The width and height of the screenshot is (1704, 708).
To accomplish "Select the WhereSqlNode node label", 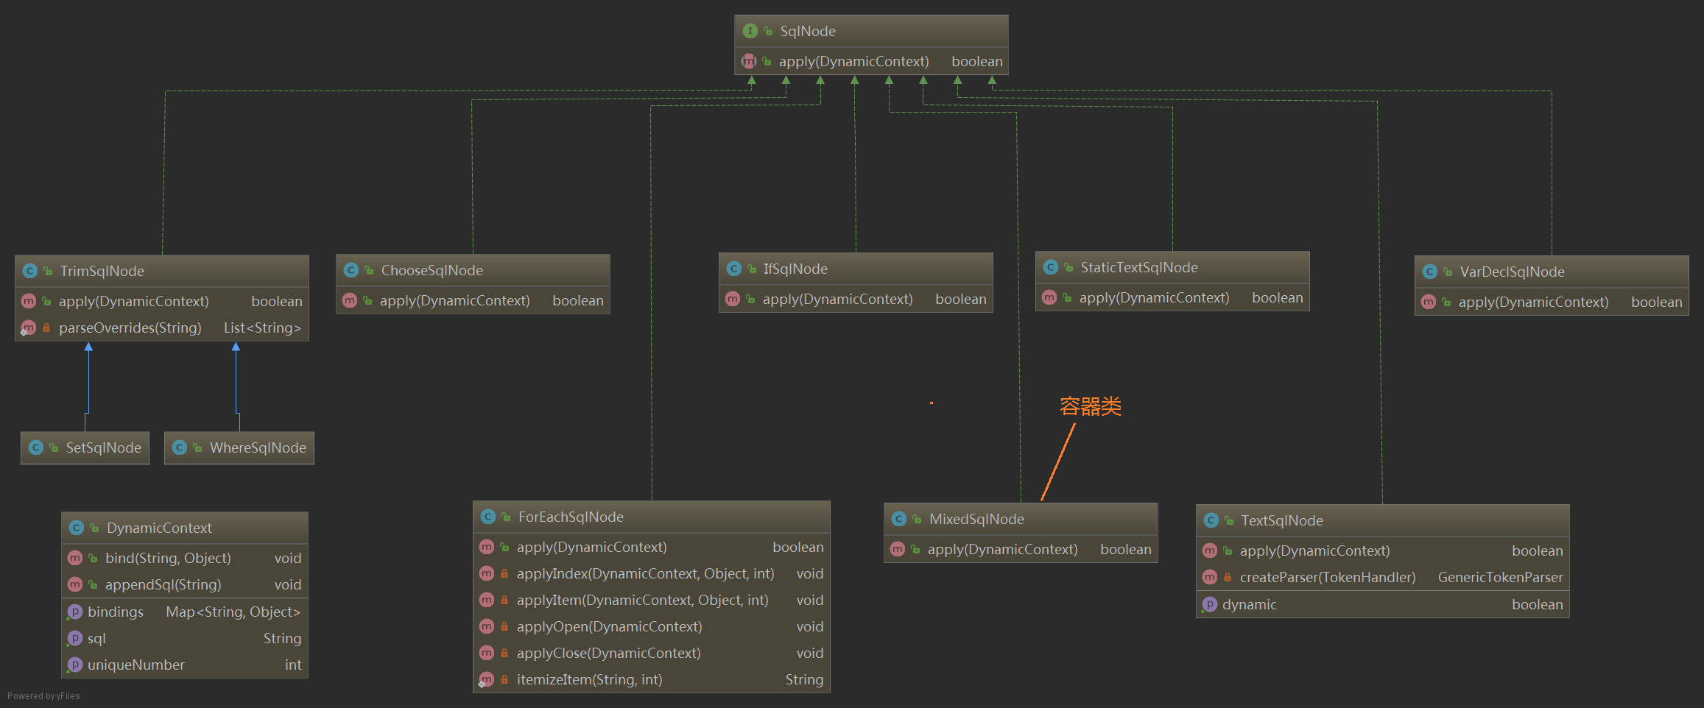I will pos(258,447).
